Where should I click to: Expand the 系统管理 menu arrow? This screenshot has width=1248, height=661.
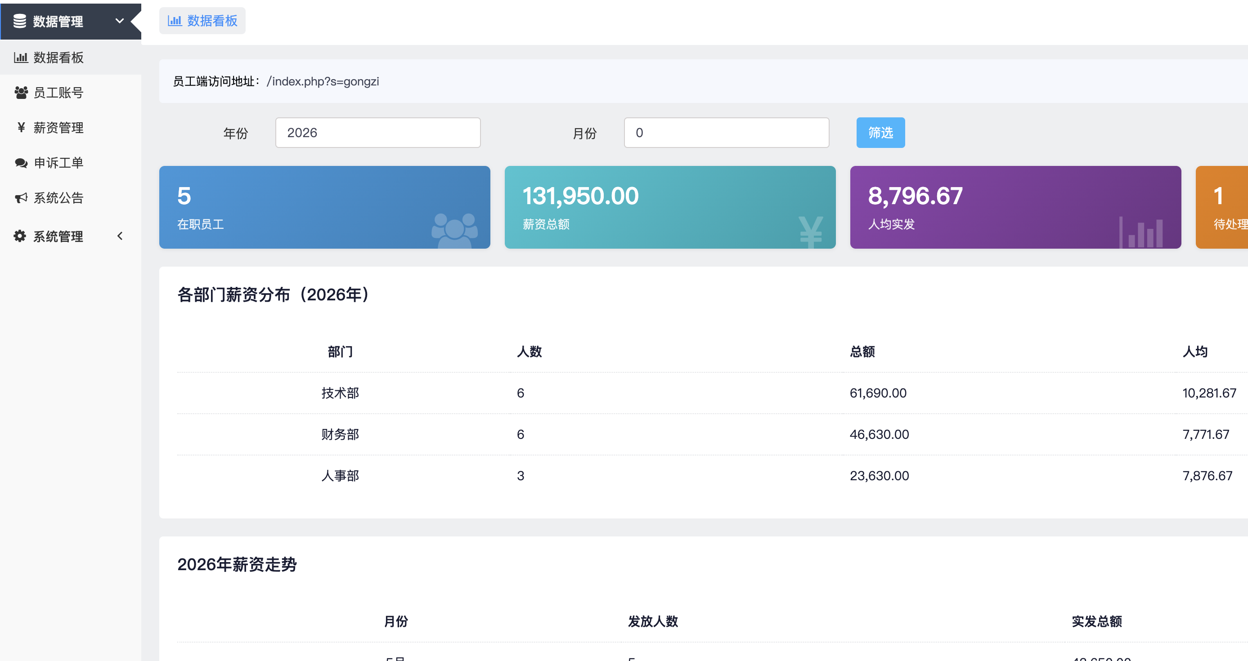coord(120,236)
